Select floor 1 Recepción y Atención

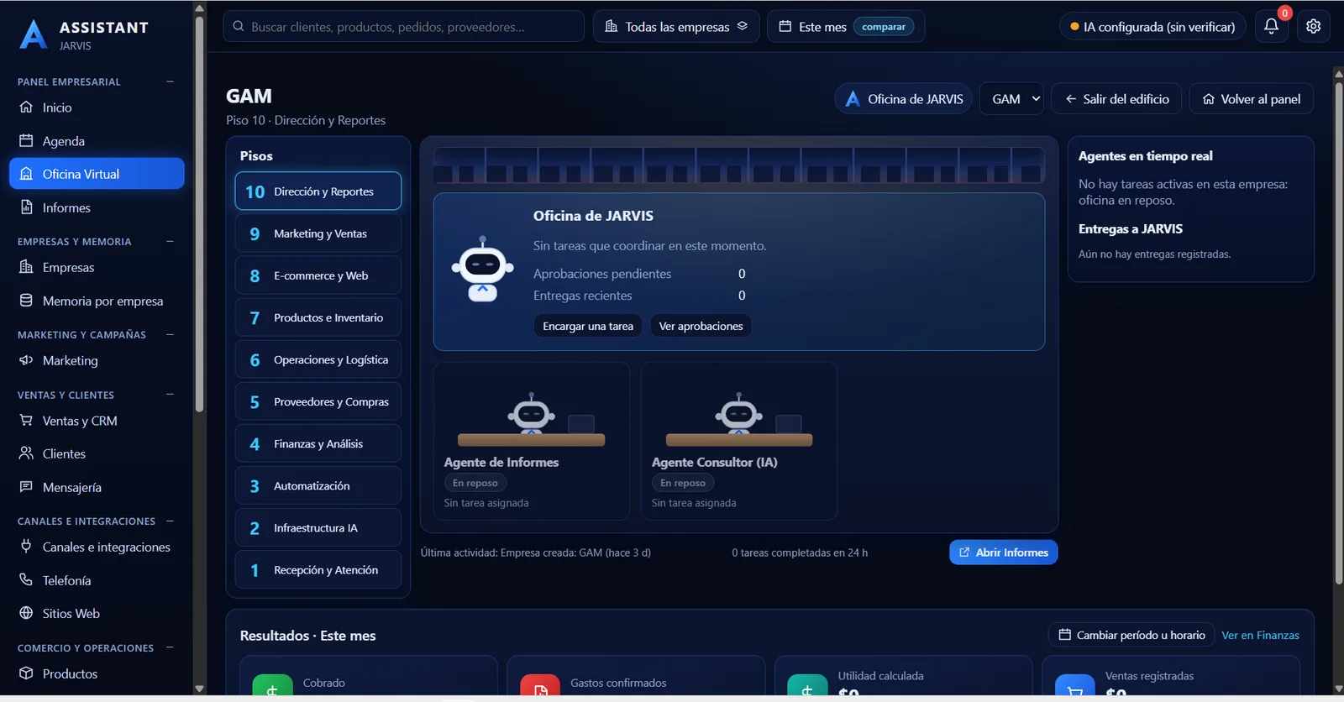[x=318, y=570]
